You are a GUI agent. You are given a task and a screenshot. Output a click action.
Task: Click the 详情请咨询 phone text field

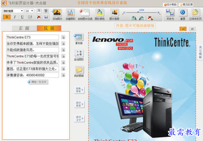(33, 75)
